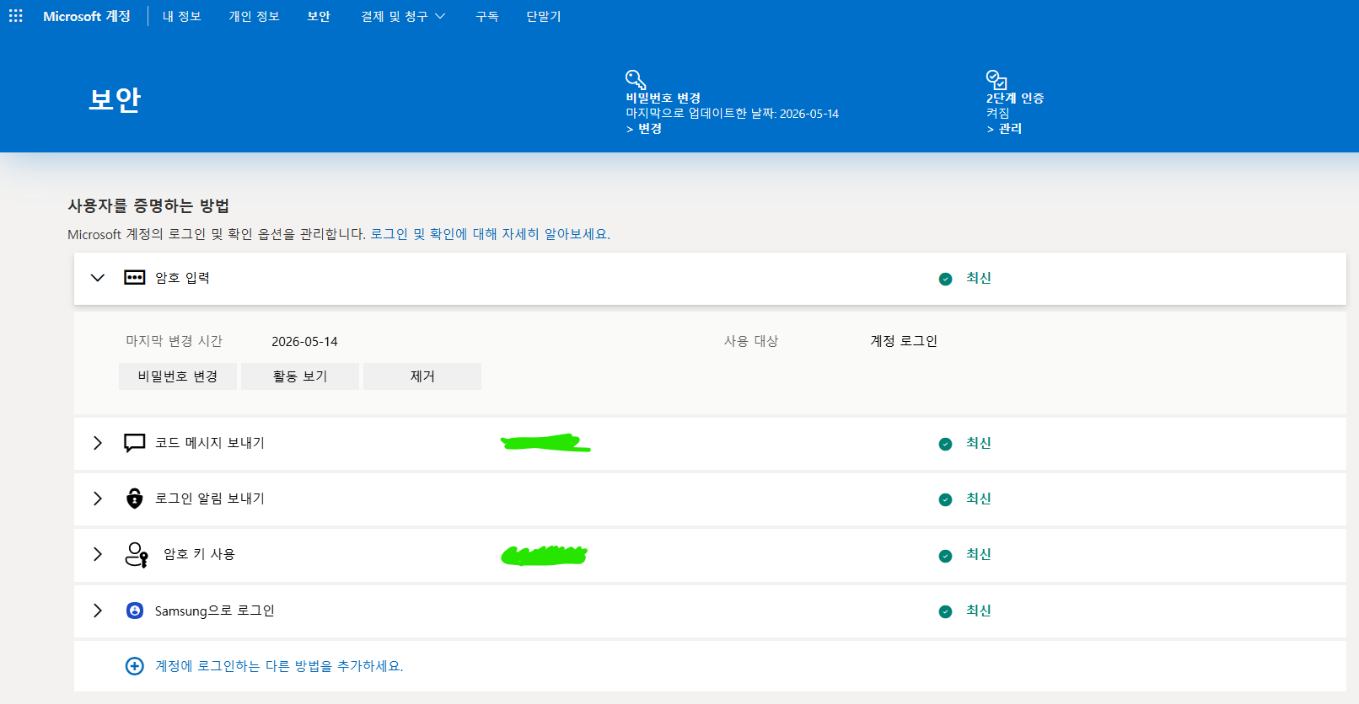Image resolution: width=1359 pixels, height=704 pixels.
Task: Click the 로그인 알림 보내기 lock icon
Action: coord(135,499)
